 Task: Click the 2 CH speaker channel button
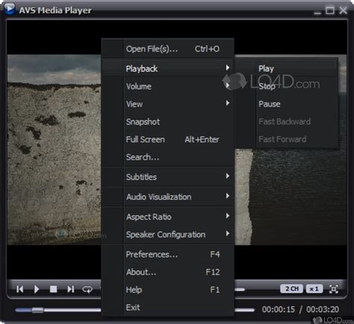[291, 289]
